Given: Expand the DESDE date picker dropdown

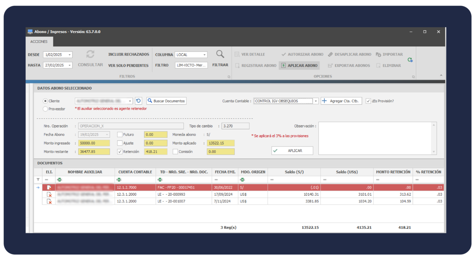Looking at the screenshot, I should (x=69, y=55).
